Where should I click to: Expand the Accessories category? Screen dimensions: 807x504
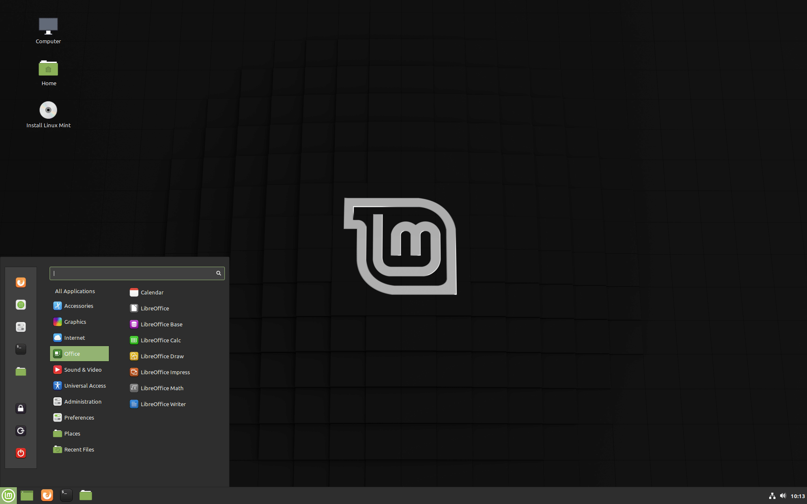[x=79, y=305]
